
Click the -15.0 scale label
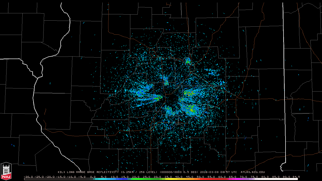click(x=60, y=177)
